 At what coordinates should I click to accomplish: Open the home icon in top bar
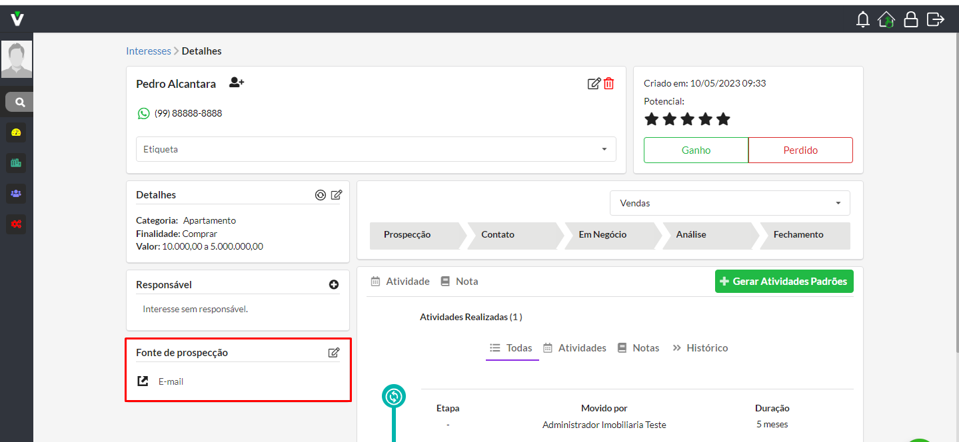[x=886, y=19]
